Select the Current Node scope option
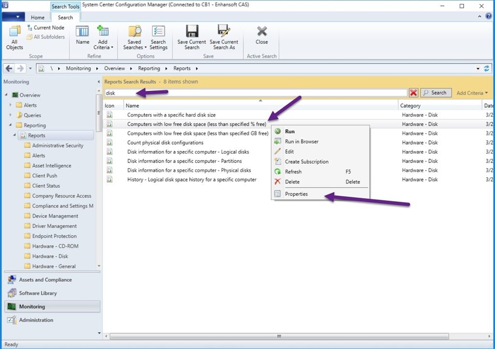Screen dimensions: 495x349 coord(46,28)
